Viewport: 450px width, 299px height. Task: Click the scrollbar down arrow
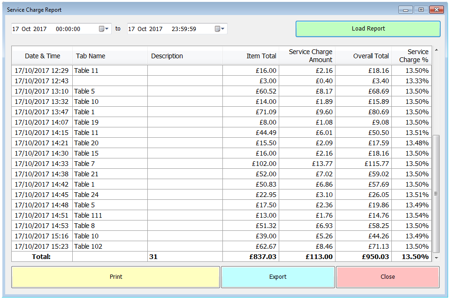tap(436, 258)
